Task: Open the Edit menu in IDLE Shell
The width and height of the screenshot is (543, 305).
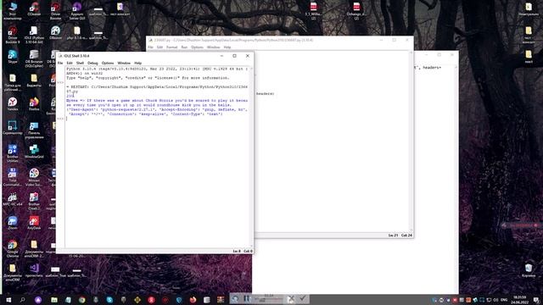Action: click(x=70, y=63)
